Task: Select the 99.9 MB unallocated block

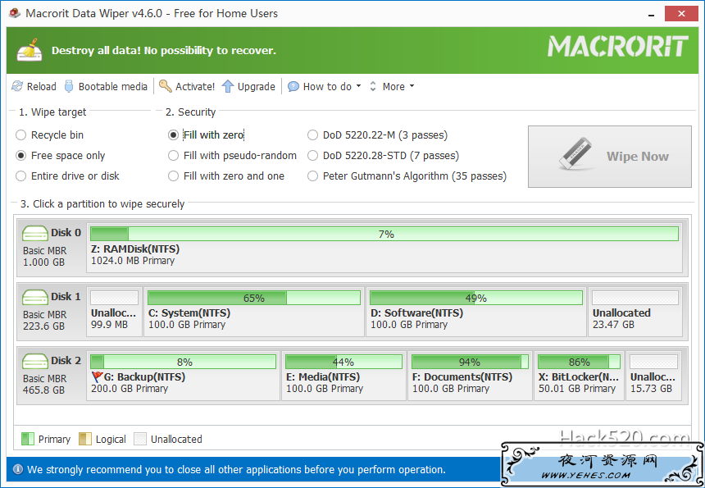Action: (114, 312)
